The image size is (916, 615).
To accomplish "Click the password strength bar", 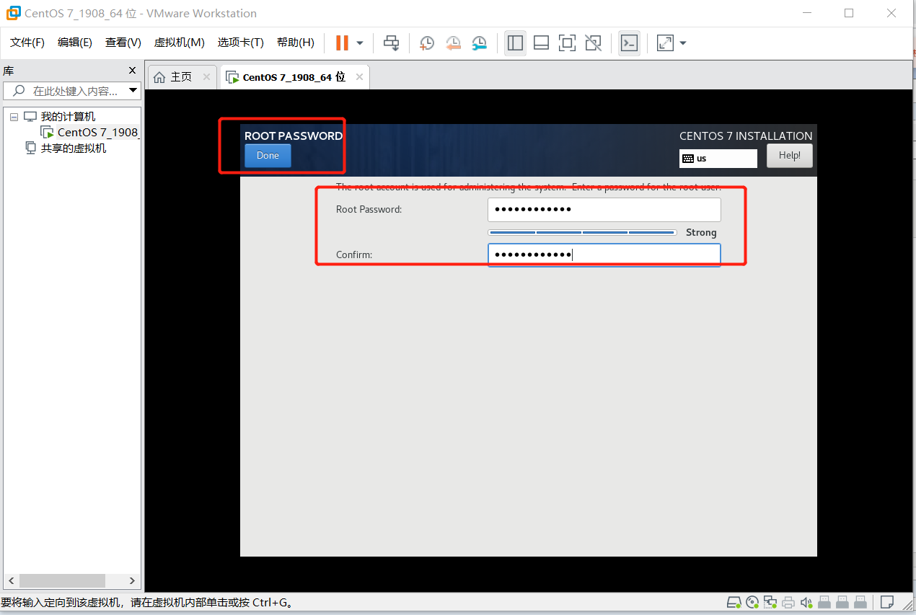I will coord(582,233).
